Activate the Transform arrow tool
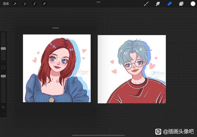Viewport: 197px width, 137px height. (x=44, y=4)
